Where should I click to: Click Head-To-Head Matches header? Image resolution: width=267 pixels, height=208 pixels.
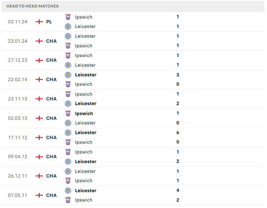(32, 6)
